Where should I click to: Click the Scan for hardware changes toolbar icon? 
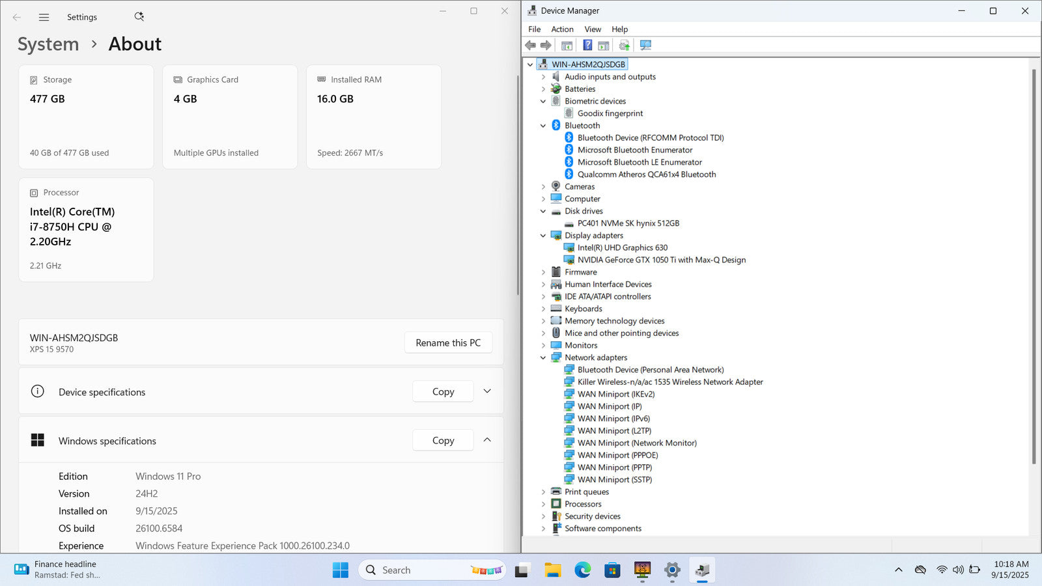pos(645,45)
